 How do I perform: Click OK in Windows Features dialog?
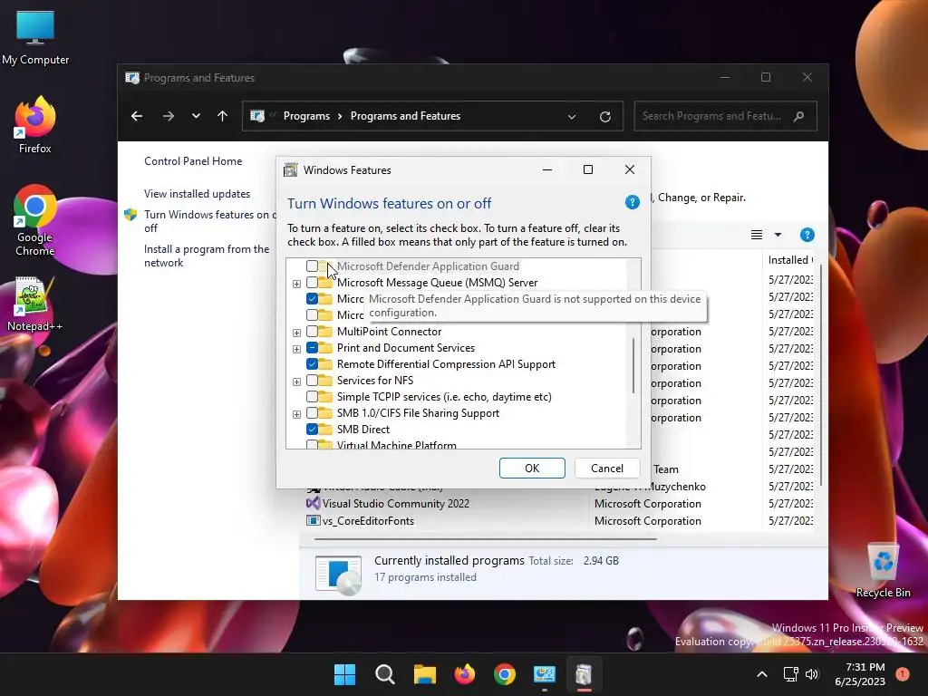pos(532,469)
